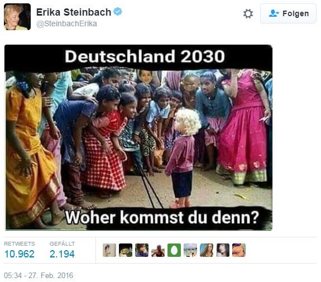
Task: Open the second user avatar, dark with a hat
Action: point(126,250)
